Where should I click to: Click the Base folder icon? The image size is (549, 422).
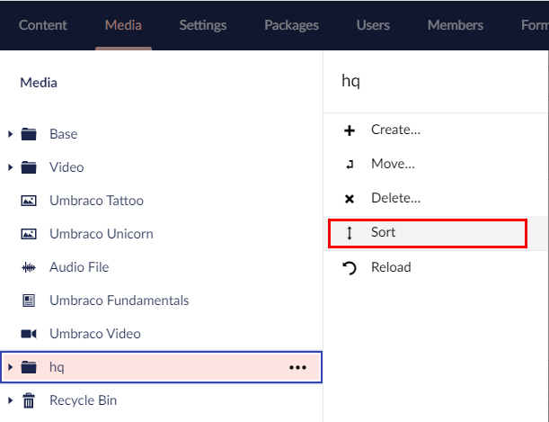29,134
